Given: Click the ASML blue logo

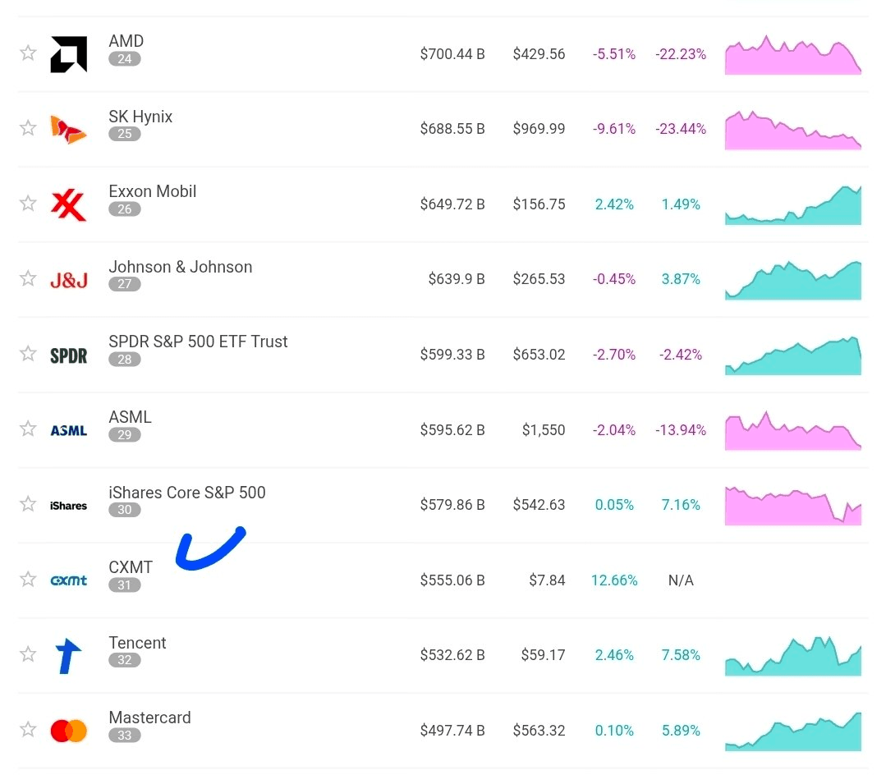Looking at the screenshot, I should tap(68, 430).
